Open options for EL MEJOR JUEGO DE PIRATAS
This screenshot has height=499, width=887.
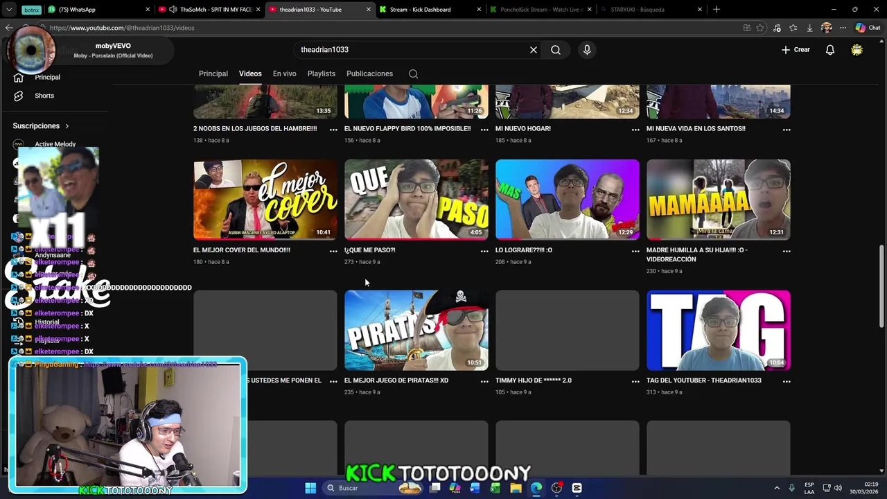click(484, 381)
